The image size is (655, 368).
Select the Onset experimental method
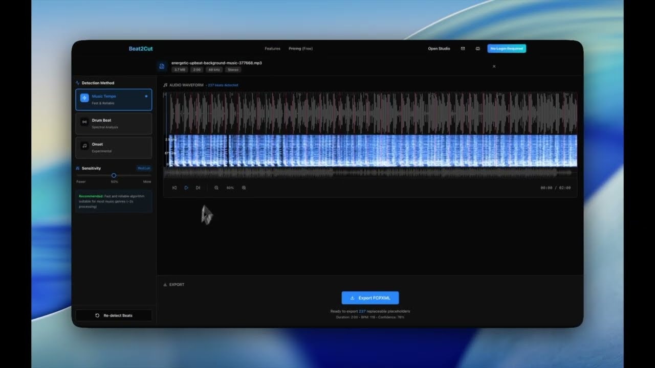point(114,147)
